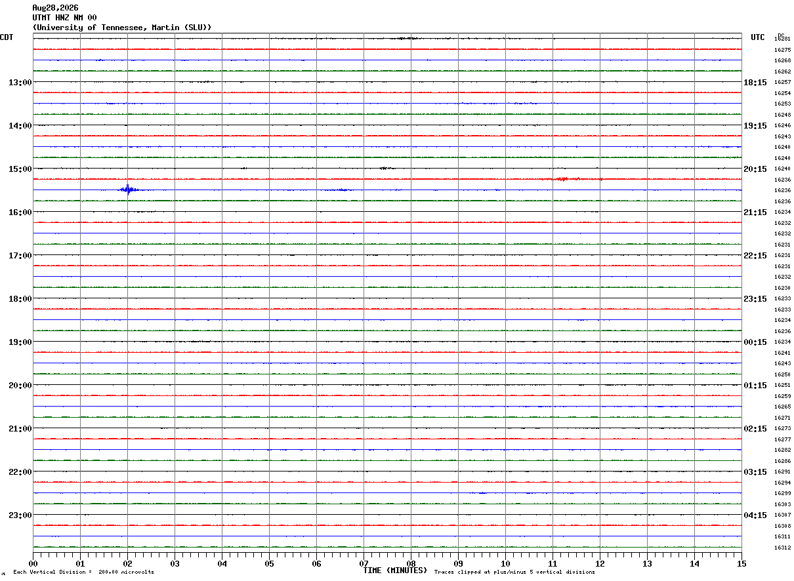The image size is (794, 581).
Task: Click the 08 minute tick label on axis
Action: coord(411,563)
